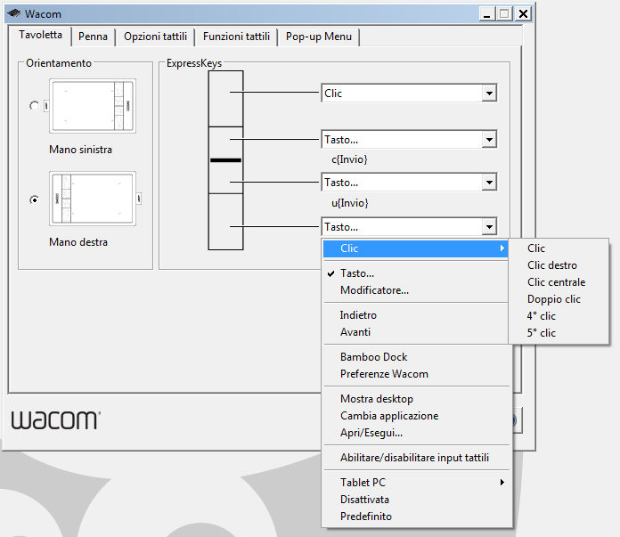620x537 pixels.
Task: Expand the Tablet PC submenu
Action: 417,483
